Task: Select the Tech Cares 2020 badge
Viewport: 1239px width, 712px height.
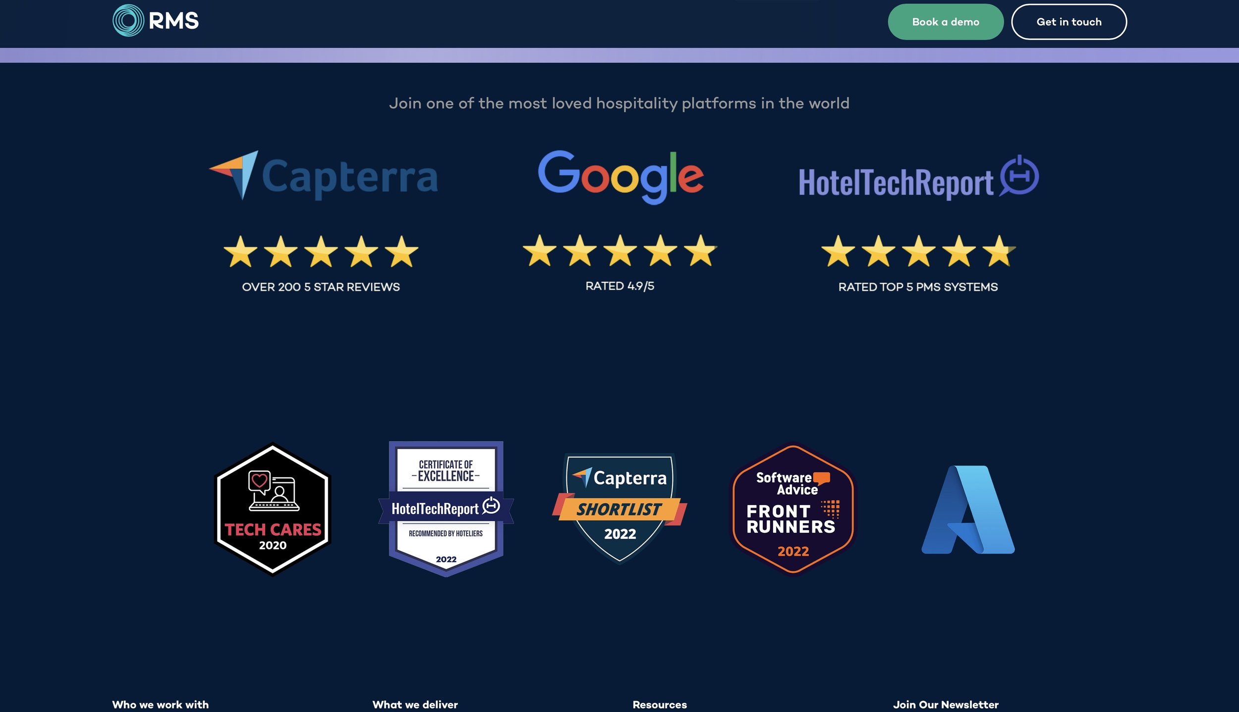Action: point(273,509)
